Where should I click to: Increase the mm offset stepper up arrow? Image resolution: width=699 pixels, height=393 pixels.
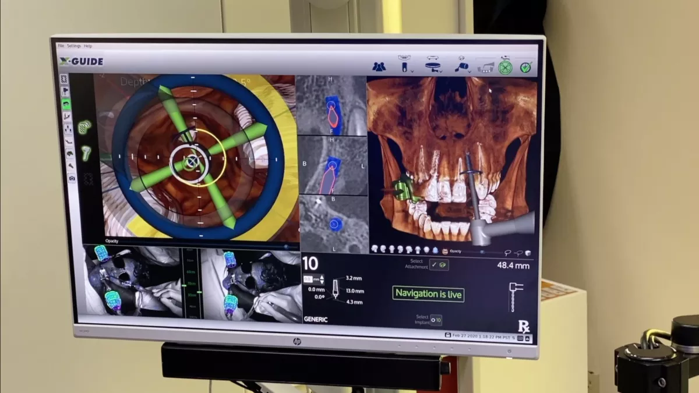pos(322,277)
